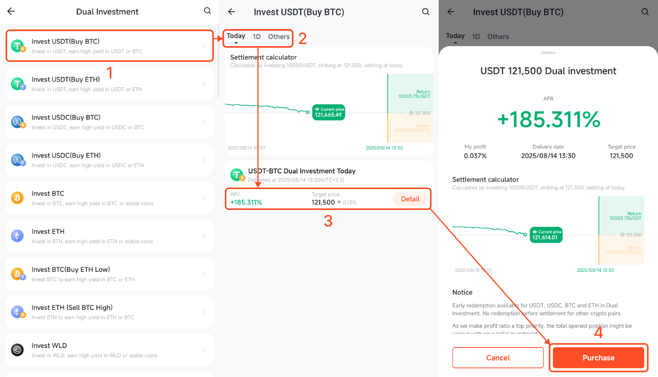
Task: Switch to the Others tab
Action: (279, 37)
